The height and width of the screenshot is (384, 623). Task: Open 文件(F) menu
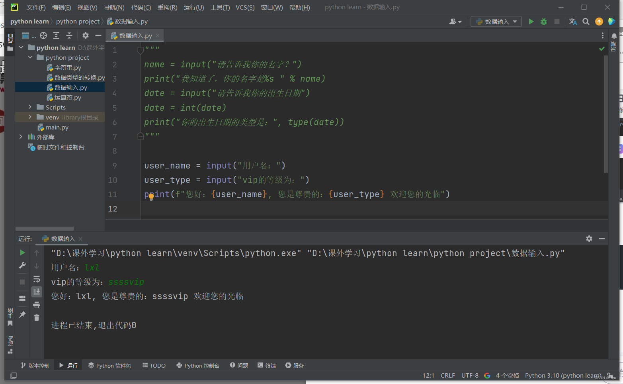(x=36, y=7)
